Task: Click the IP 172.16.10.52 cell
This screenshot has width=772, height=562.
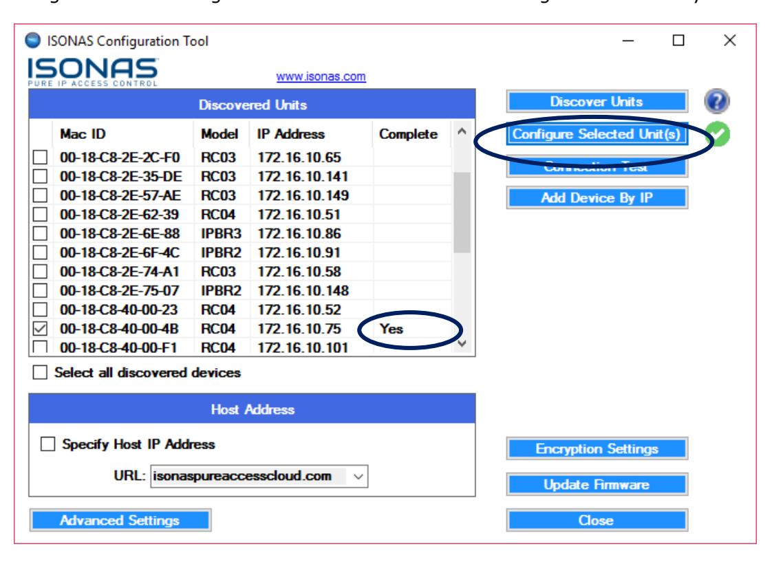Action: click(x=299, y=310)
